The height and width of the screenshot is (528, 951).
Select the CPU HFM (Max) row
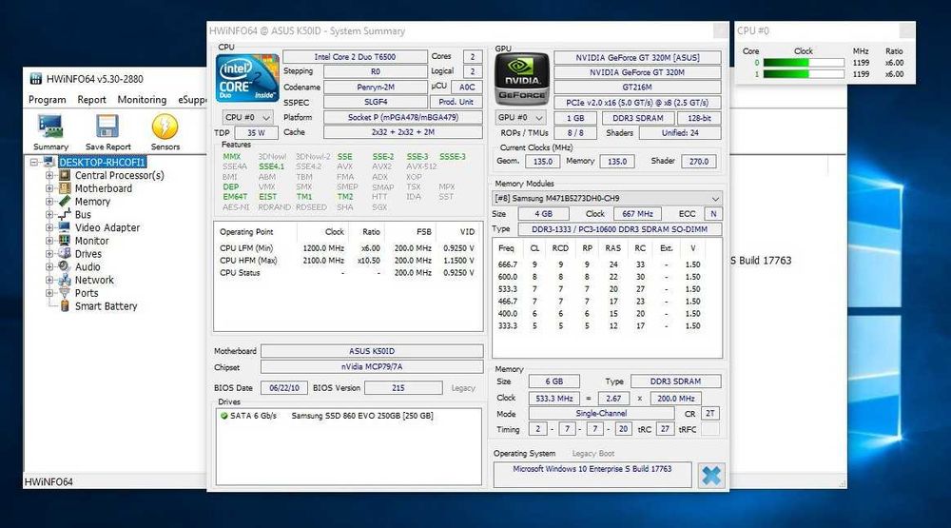pos(348,261)
